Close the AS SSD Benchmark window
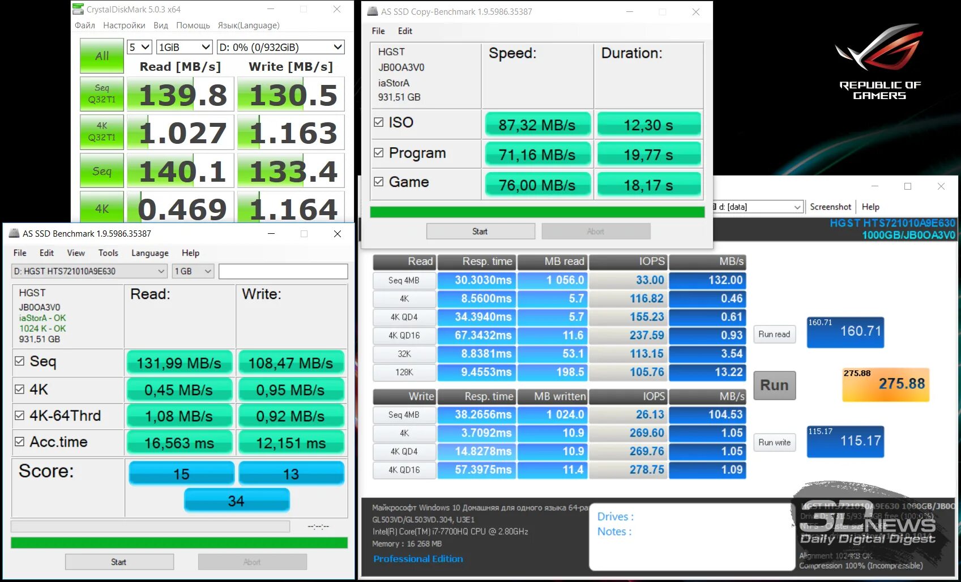 [338, 234]
